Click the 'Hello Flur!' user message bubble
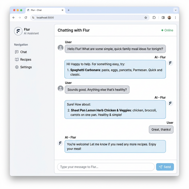This screenshot has width=189, height=189. [x=115, y=49]
